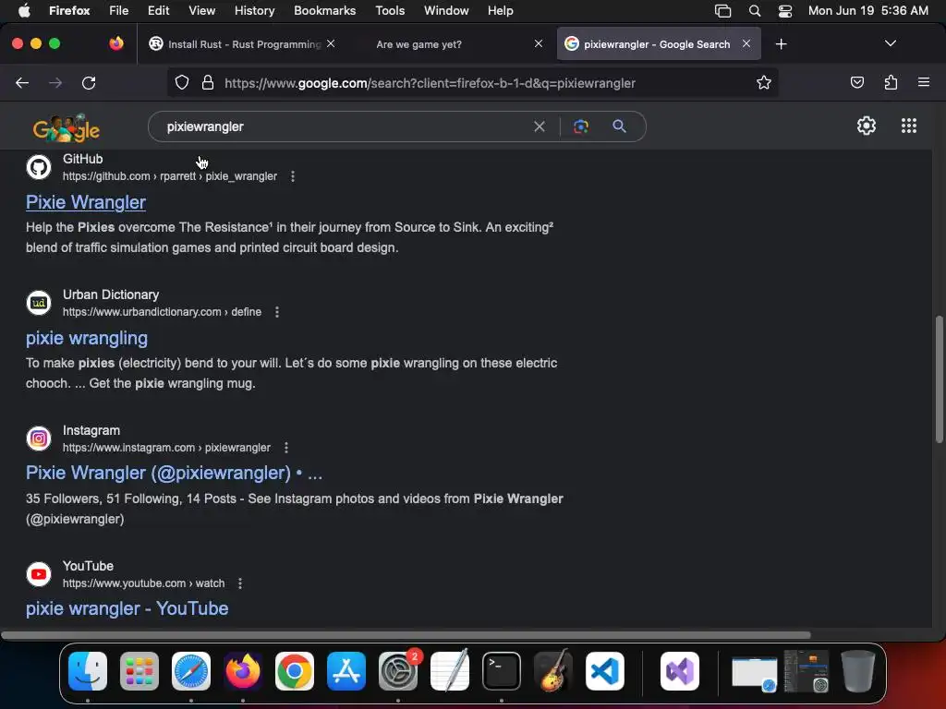946x709 pixels.
Task: Open Control Center in menu bar
Action: click(x=785, y=10)
